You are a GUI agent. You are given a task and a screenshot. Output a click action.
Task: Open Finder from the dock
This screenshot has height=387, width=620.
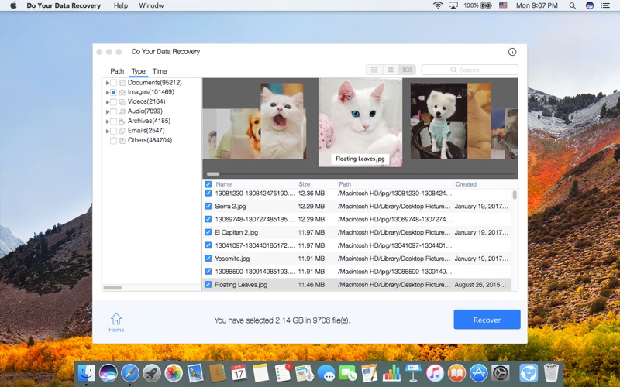[x=87, y=373]
